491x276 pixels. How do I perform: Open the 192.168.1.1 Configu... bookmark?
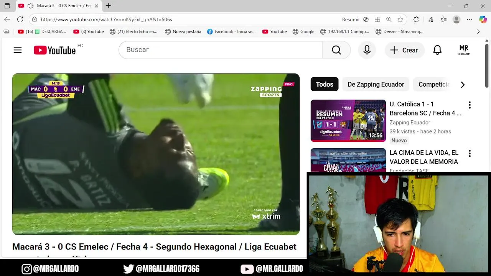pos(344,31)
